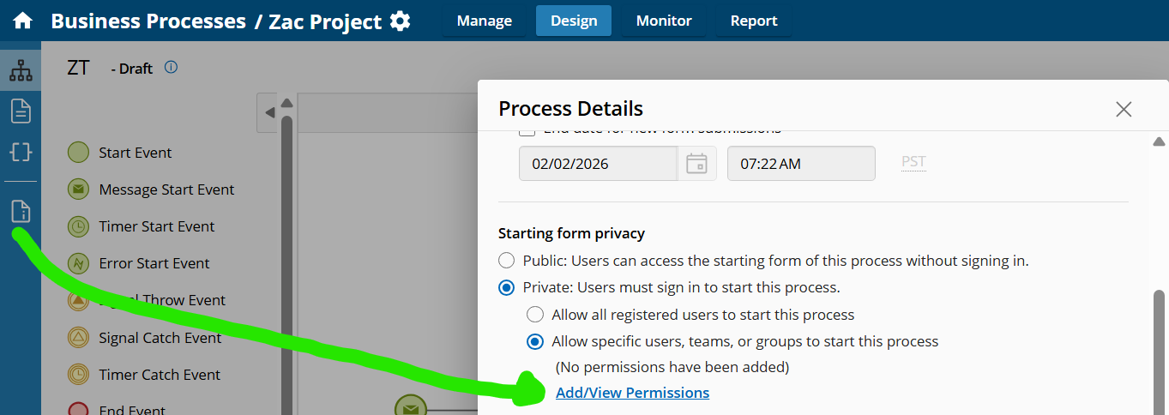This screenshot has height=415, width=1169.
Task: Select Public starting form privacy option
Action: coord(507,261)
